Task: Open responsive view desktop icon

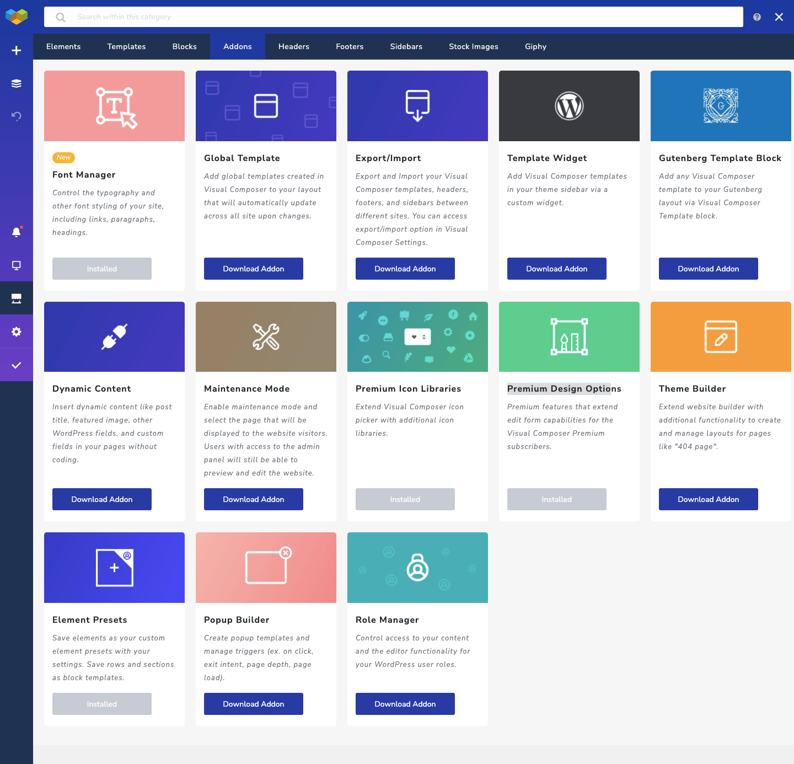Action: point(17,265)
